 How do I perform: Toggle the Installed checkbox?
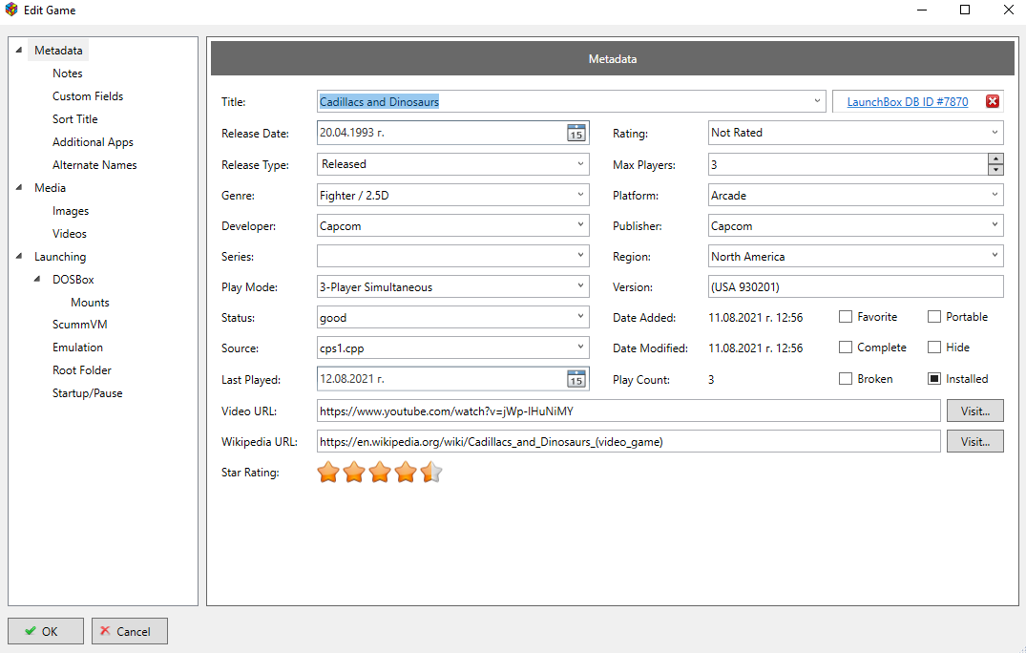tap(934, 379)
